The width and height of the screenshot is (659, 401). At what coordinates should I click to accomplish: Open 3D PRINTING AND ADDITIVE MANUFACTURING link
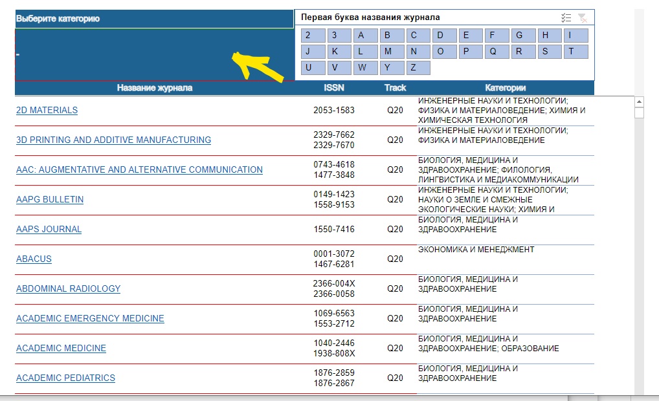pos(113,140)
